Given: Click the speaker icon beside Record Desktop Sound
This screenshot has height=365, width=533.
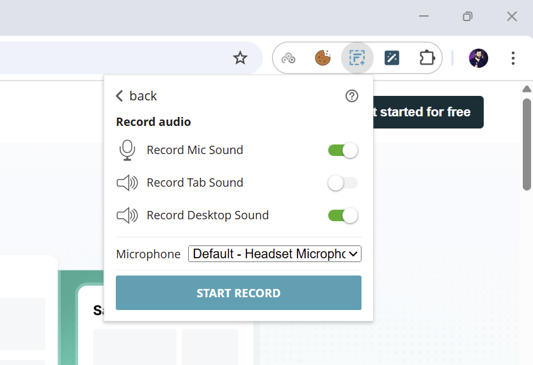Looking at the screenshot, I should (x=127, y=215).
